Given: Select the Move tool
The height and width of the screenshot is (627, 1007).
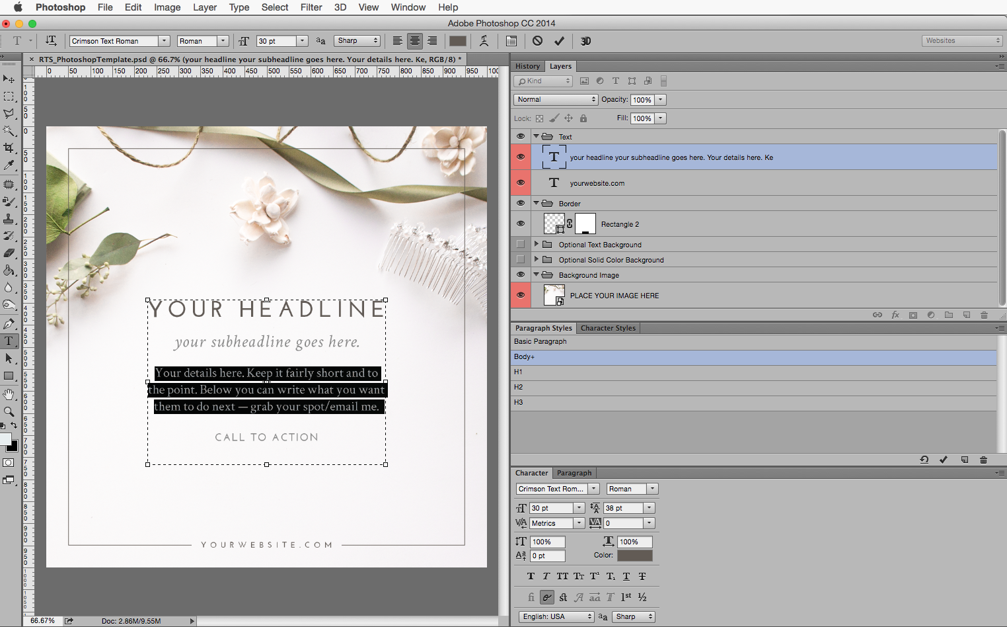Looking at the screenshot, I should pos(9,79).
